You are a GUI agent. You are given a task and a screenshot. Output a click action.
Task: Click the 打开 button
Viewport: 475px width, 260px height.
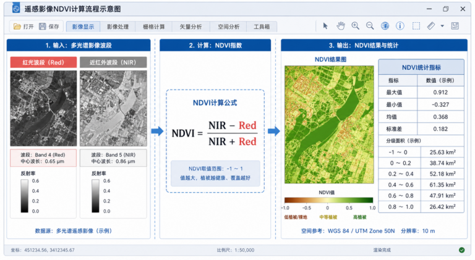tap(24, 27)
